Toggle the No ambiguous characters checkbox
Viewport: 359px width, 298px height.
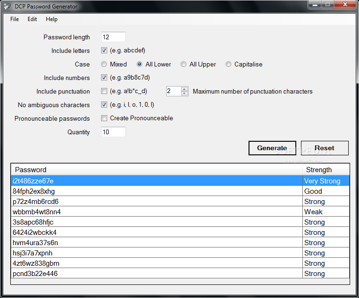coord(104,105)
